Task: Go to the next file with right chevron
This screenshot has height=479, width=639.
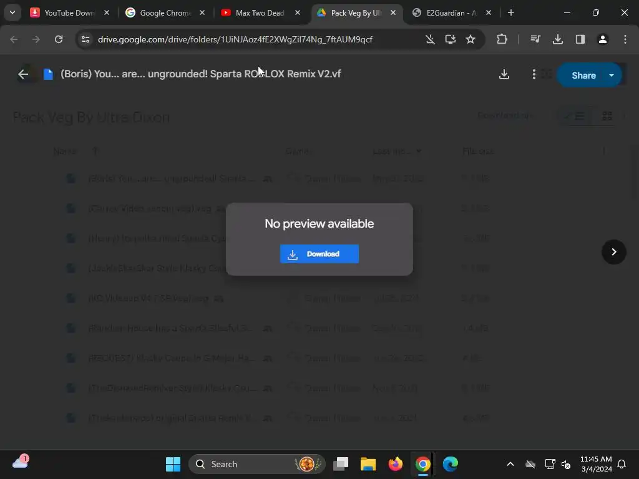Action: click(x=614, y=252)
